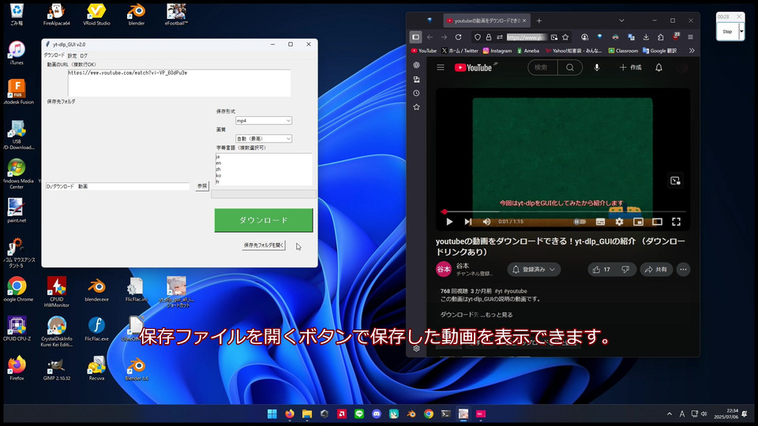Screen dimensions: 758x426
Task: Go to YouTube home via logo
Action: 473,68
